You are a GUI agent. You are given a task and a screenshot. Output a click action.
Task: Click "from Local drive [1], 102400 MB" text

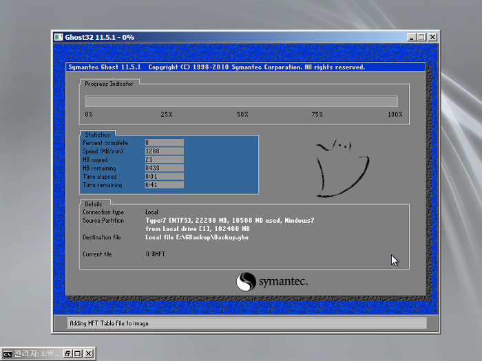pyautogui.click(x=198, y=229)
